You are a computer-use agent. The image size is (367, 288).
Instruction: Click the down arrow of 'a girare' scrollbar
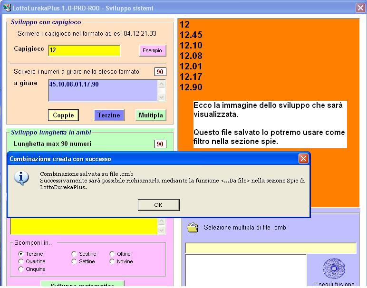pyautogui.click(x=162, y=97)
